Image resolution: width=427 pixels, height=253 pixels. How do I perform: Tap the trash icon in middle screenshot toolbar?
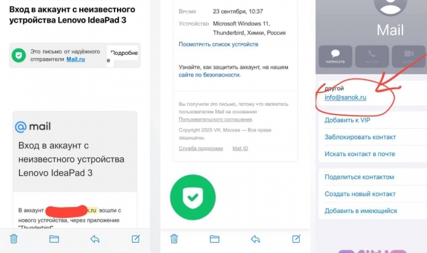(x=174, y=238)
